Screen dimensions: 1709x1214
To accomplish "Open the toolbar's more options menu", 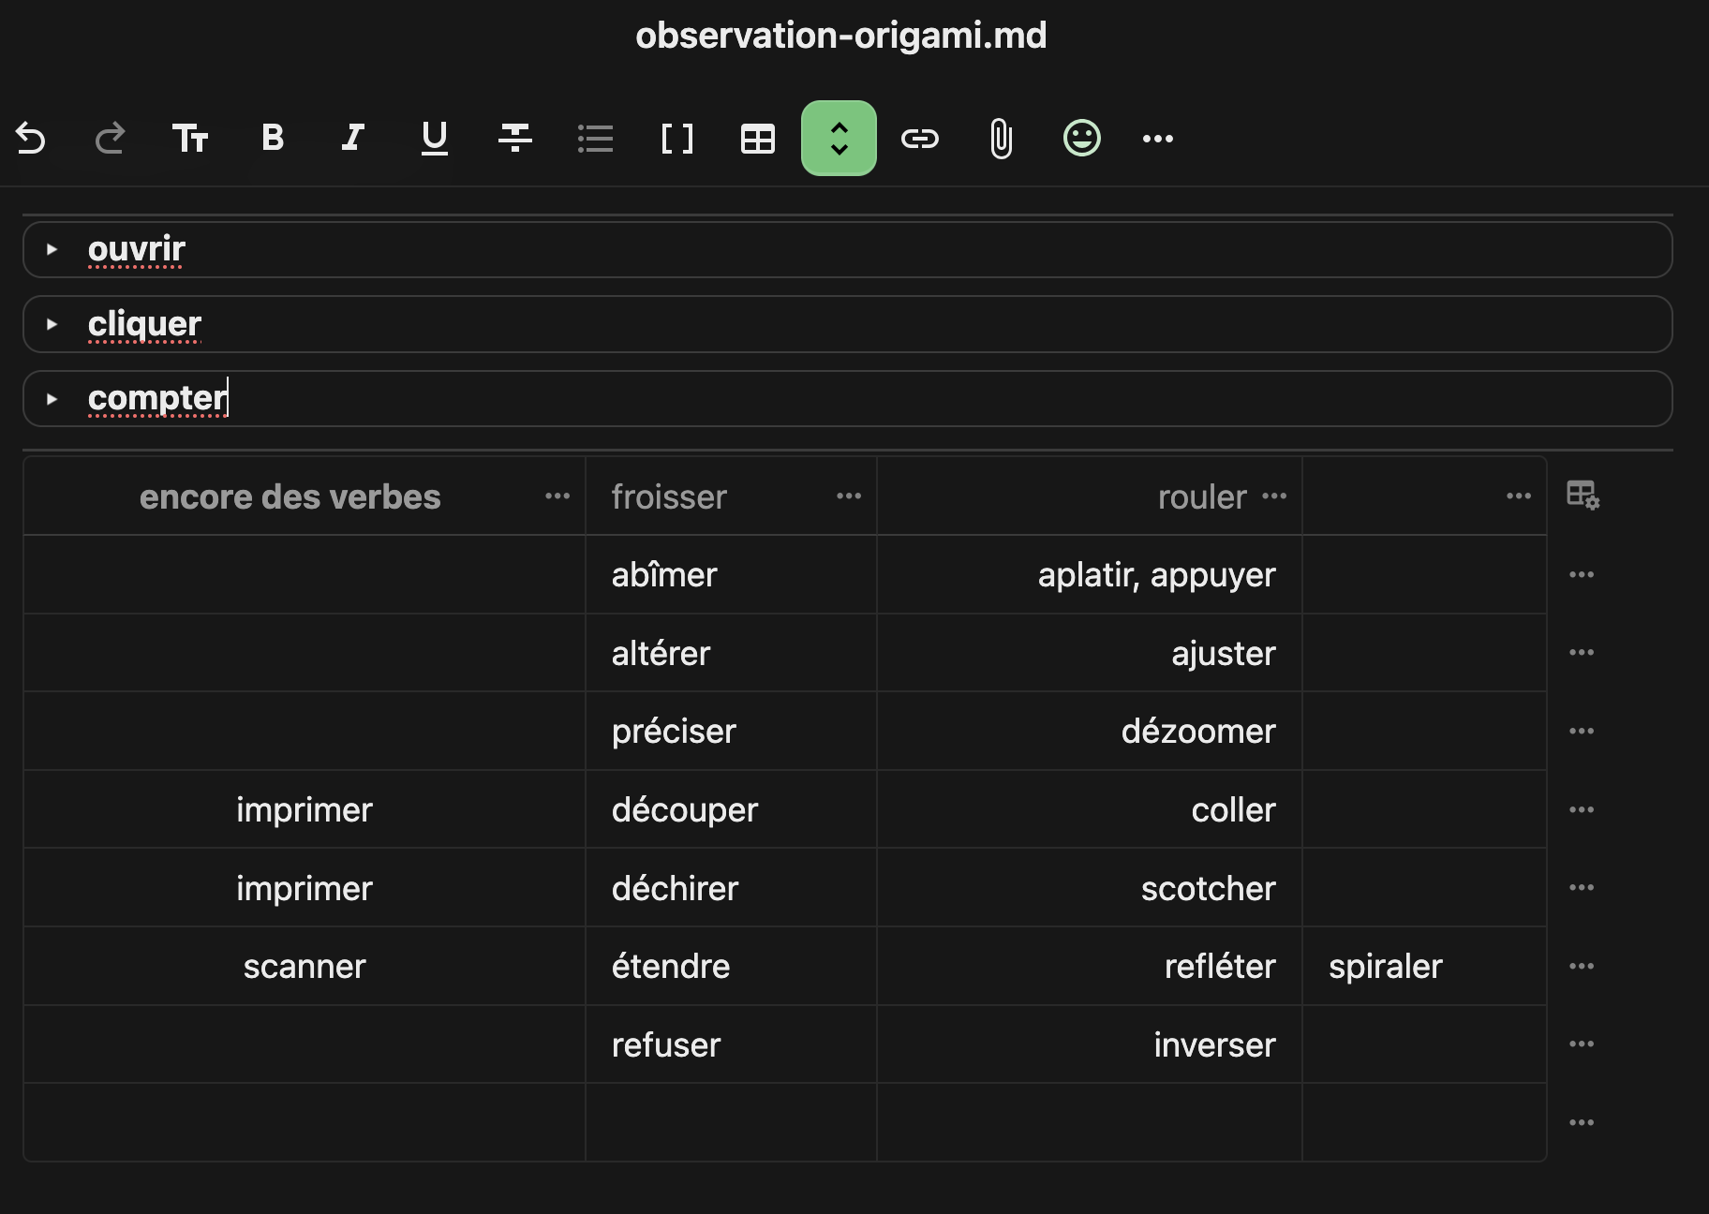I will (1158, 139).
